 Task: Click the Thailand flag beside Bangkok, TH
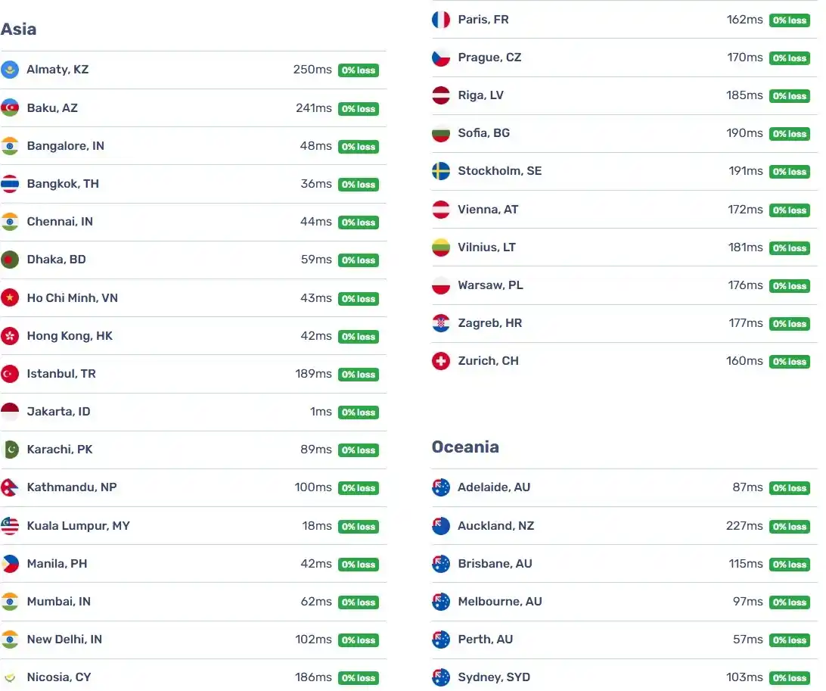click(10, 184)
